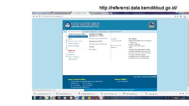
Task: Open Data Wilayah under Wilayah heading
Action: 93,49
